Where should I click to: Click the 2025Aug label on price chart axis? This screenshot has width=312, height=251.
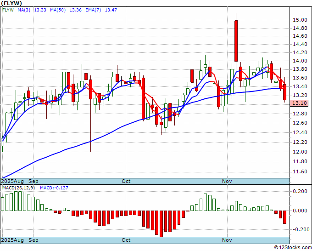coord(12,181)
